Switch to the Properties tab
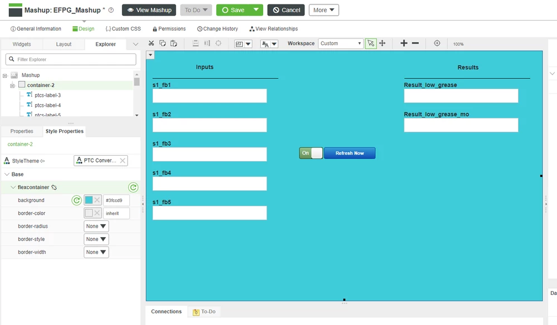 click(22, 131)
